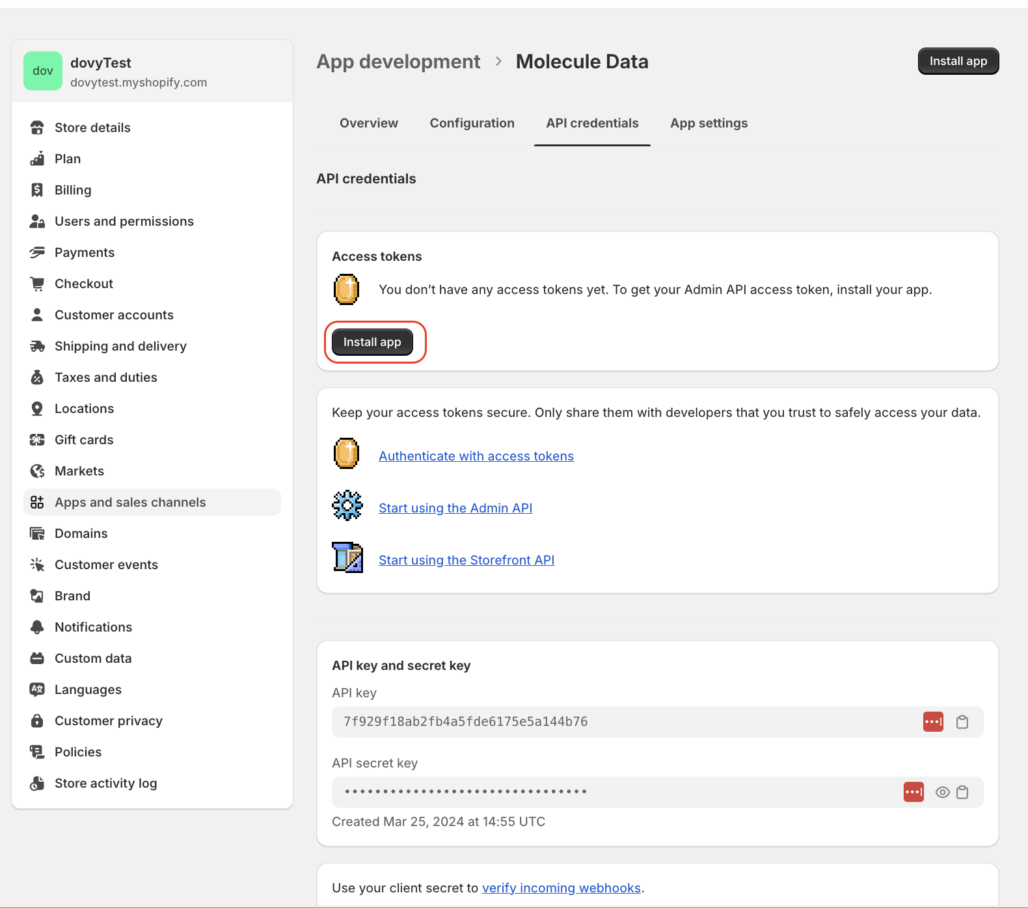The width and height of the screenshot is (1028, 908).
Task: Click the Shipping and delivery truck icon
Action: pos(37,346)
